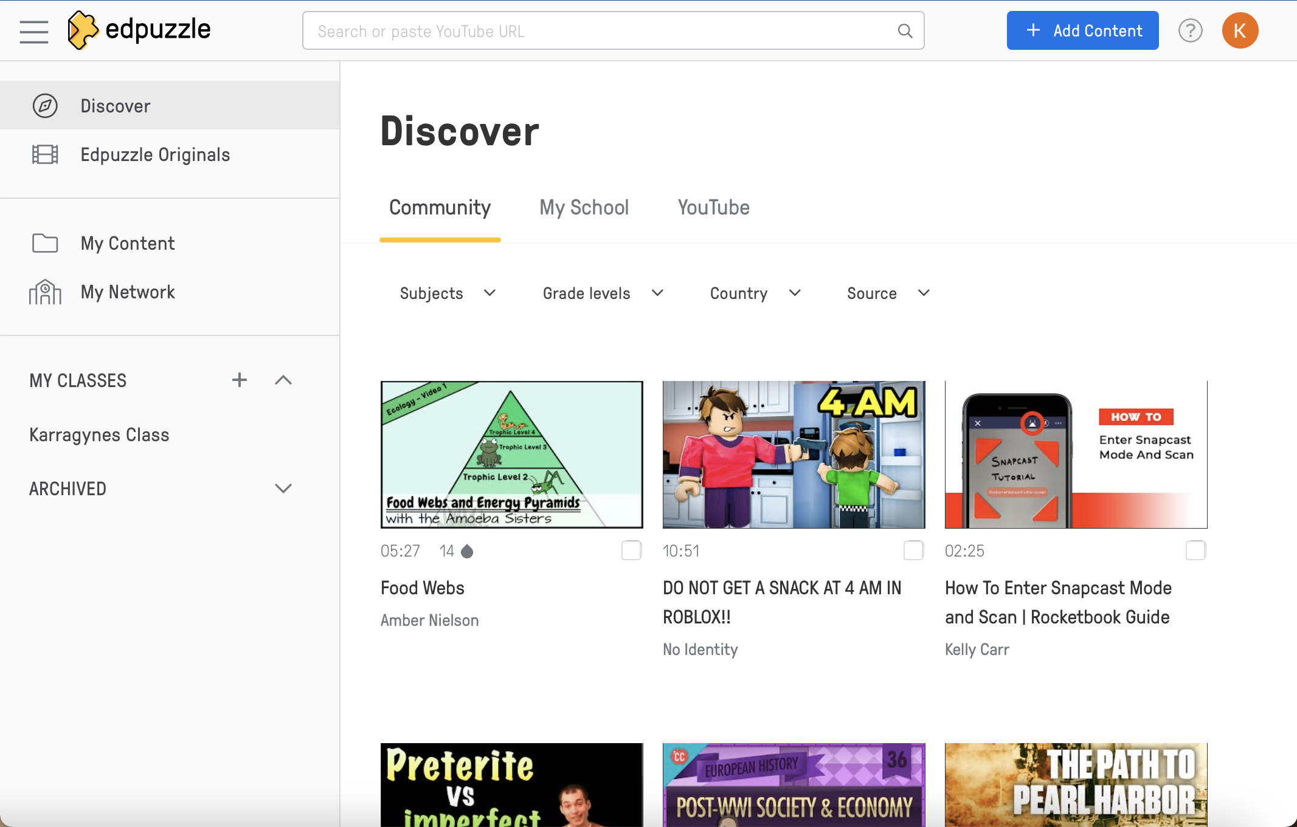This screenshot has width=1297, height=827.
Task: Click author Amber Nielson
Action: click(429, 620)
